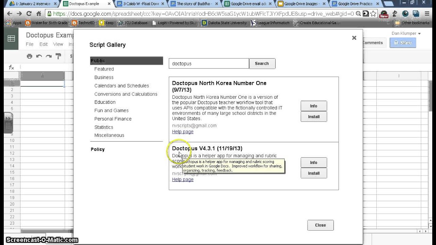Select Calendars and Schedules category
Viewport: 436px width, 245px height.
pos(122,86)
